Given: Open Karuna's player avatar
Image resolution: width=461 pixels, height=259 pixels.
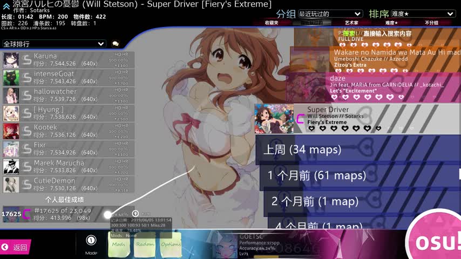Looking at the screenshot, I should pyautogui.click(x=11, y=60).
